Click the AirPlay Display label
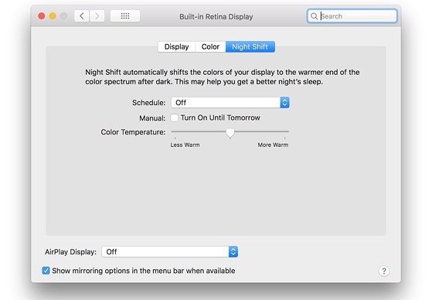The height and width of the screenshot is (300, 432). (71, 252)
